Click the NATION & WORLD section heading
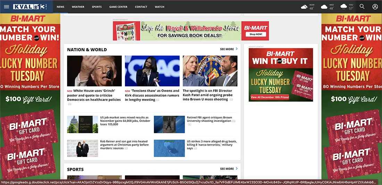The width and height of the screenshot is (382, 185). pyautogui.click(x=87, y=50)
